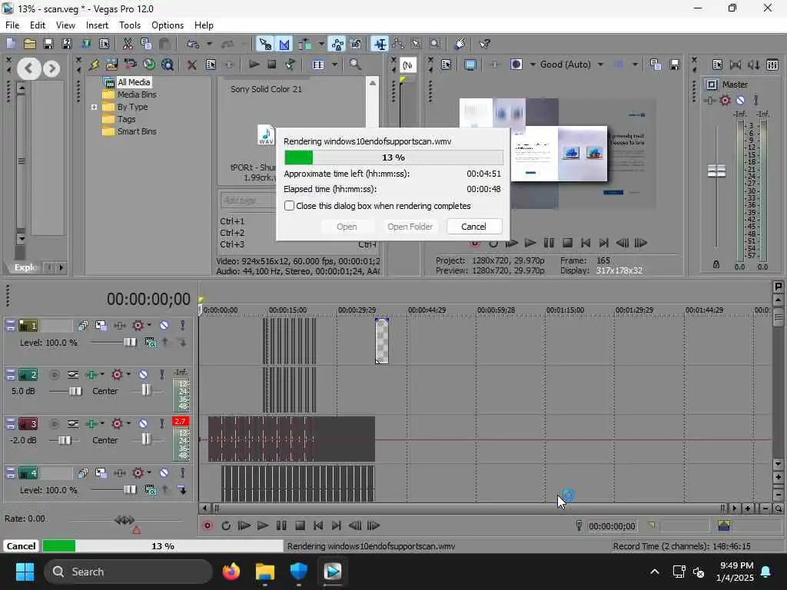Click Firefox icon in the taskbar
The width and height of the screenshot is (787, 590).
(x=231, y=572)
